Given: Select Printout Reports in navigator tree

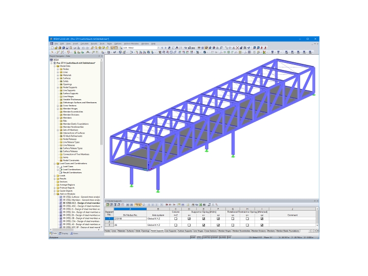Looking at the screenshot, I should pyautogui.click(x=67, y=188).
